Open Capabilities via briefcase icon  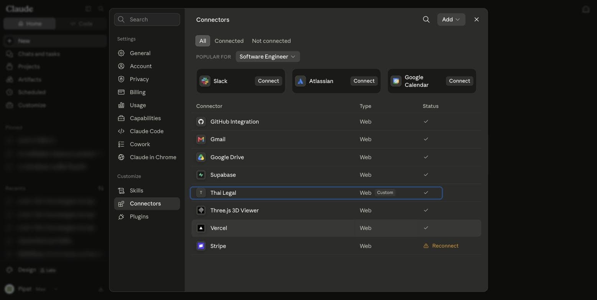tap(121, 118)
